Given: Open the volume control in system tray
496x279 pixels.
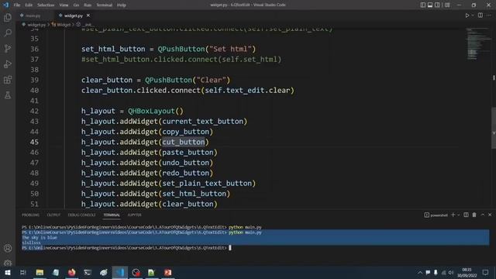Looking at the screenshot, I should pos(451,272).
